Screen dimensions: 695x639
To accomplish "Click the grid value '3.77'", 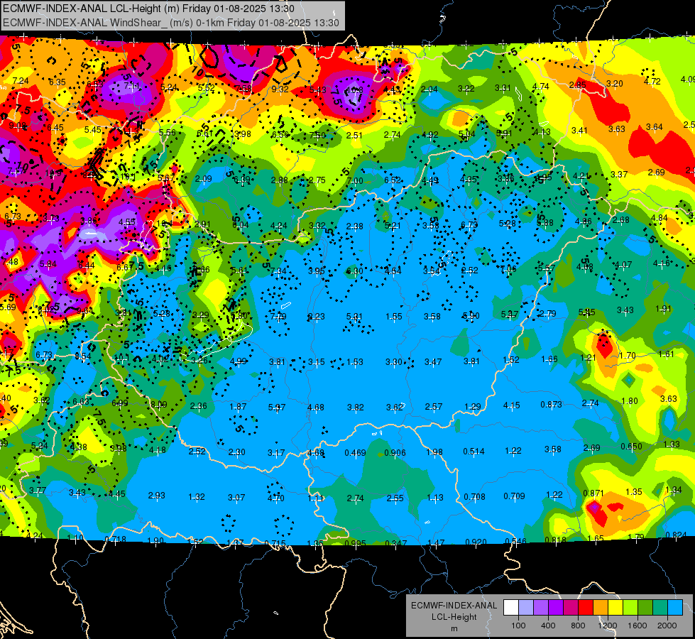I will pos(38,491).
